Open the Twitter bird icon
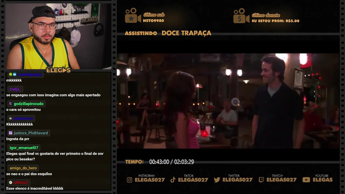This screenshot has height=194, width=345. pos(217,180)
